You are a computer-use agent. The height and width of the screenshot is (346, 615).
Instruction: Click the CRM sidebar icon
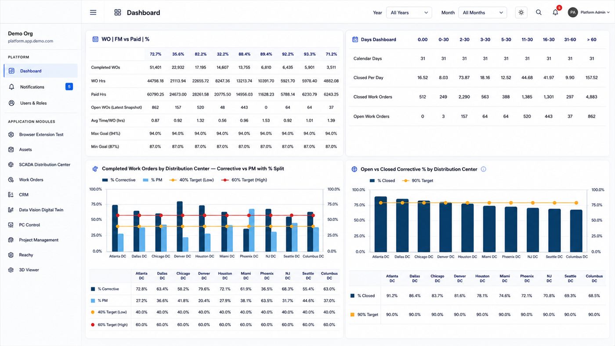pos(11,195)
